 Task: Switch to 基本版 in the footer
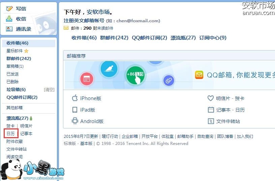[86, 144]
